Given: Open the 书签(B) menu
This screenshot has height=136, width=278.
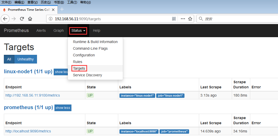Looking at the screenshot, I should 59,2.
